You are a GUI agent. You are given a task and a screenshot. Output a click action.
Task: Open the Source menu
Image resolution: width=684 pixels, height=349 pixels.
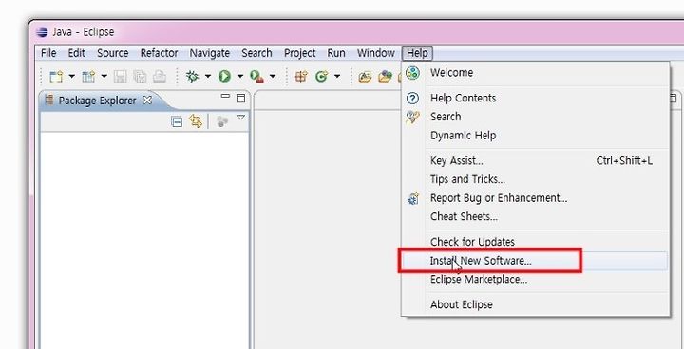(x=112, y=53)
